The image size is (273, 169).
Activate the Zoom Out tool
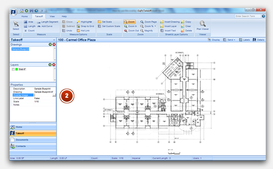click(132, 31)
